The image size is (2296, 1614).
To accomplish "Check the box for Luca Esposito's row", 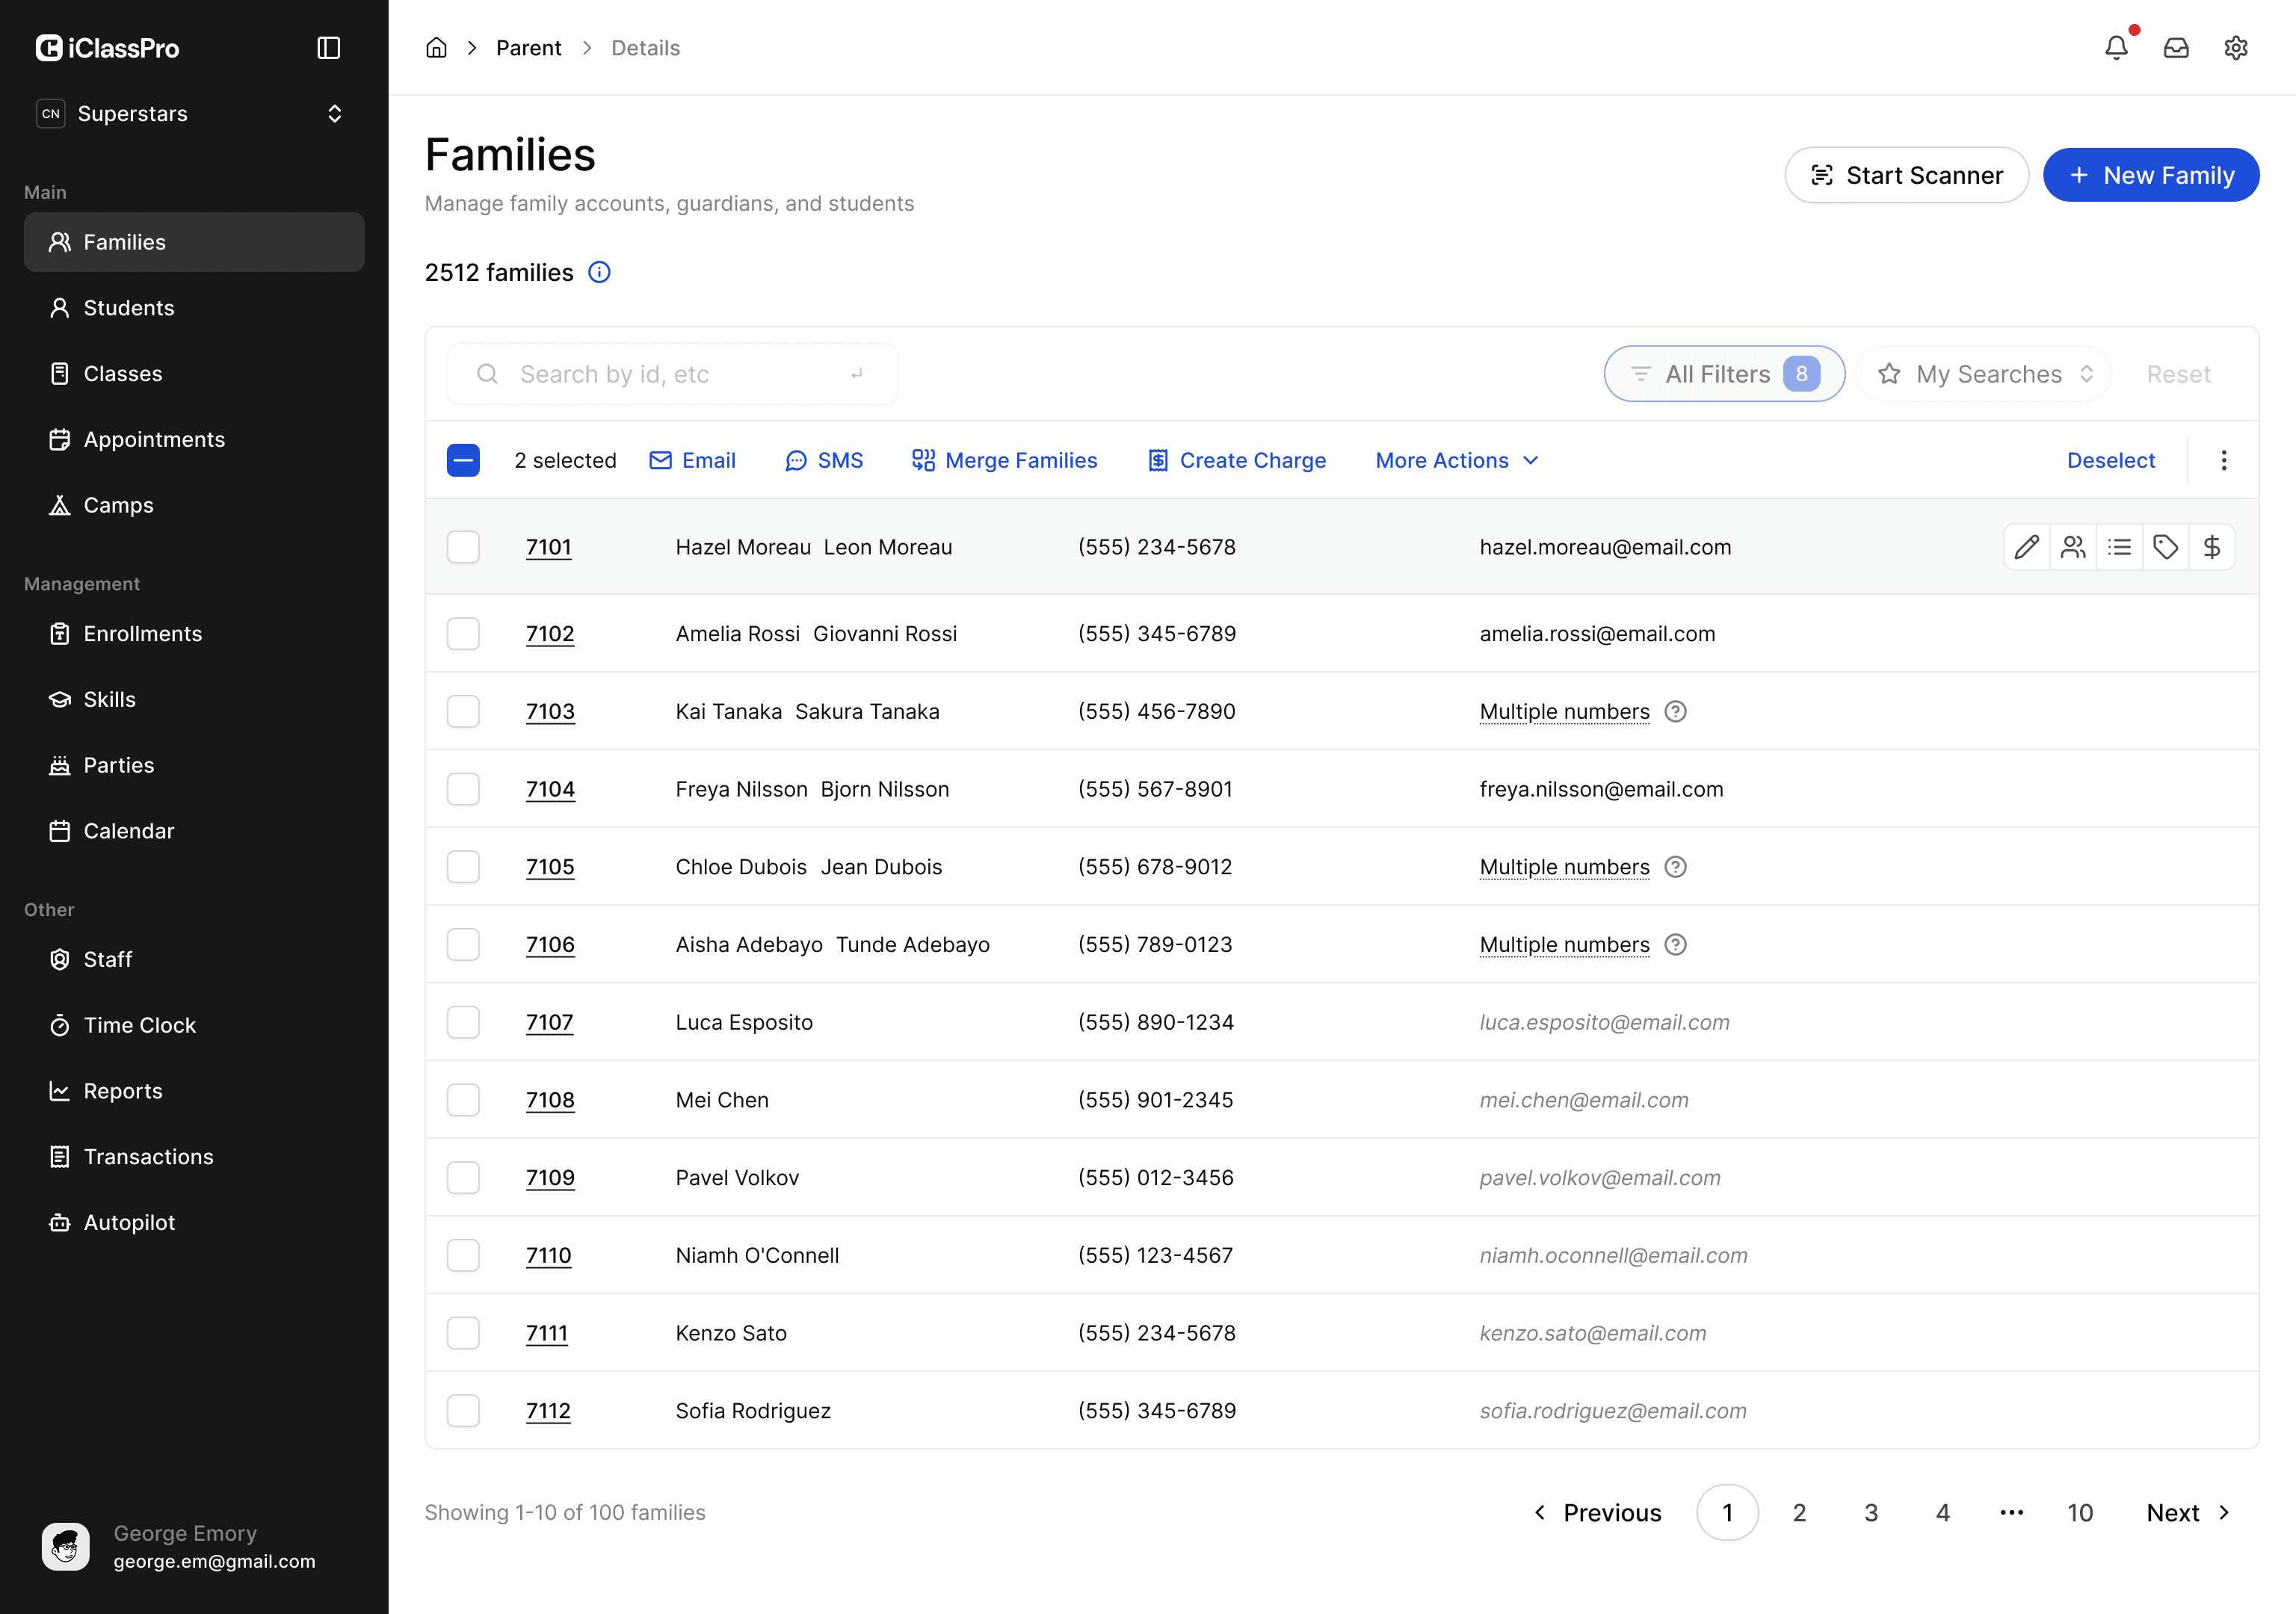I will click(463, 1022).
